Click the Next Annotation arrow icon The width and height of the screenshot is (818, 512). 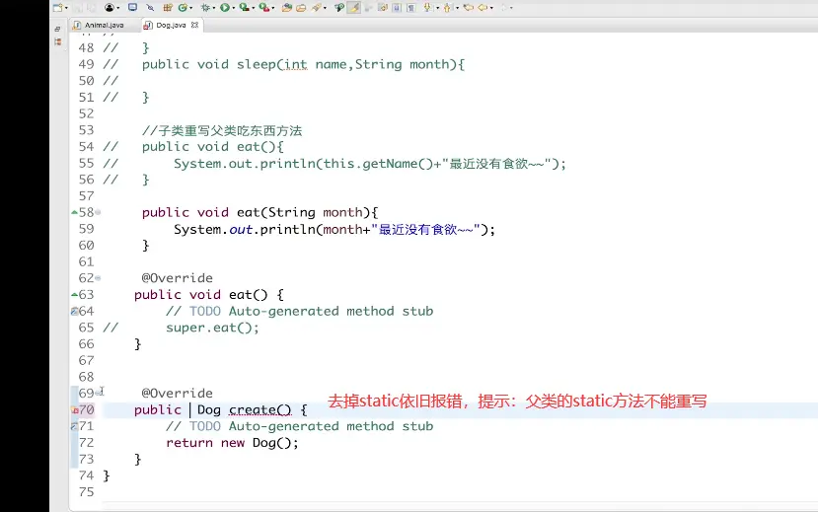click(428, 7)
